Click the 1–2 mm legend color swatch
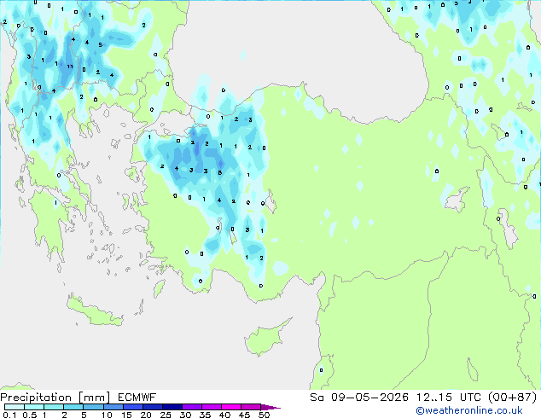 click(x=54, y=407)
